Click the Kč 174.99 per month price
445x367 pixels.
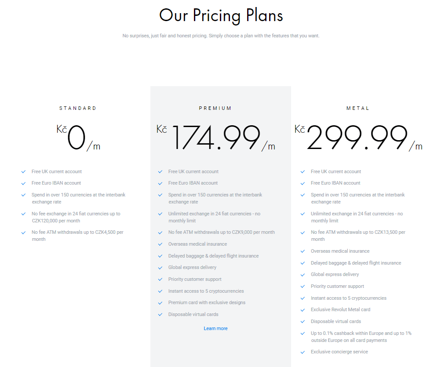pyautogui.click(x=216, y=138)
